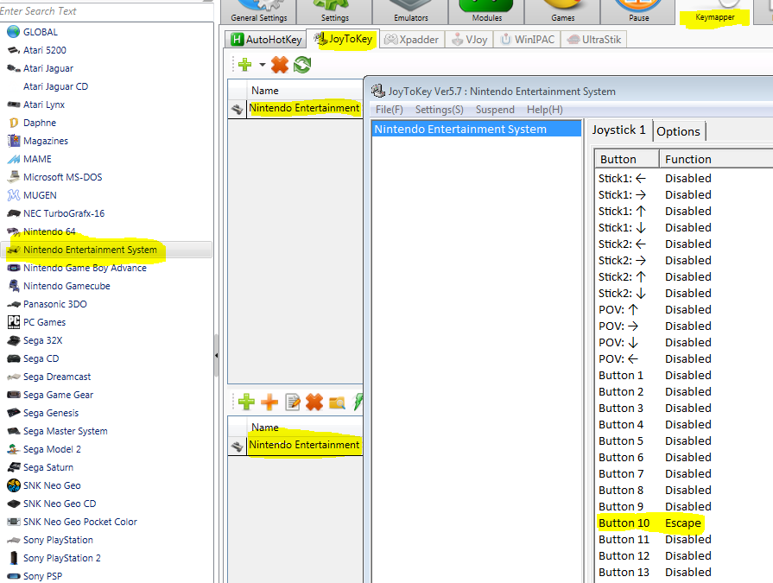Click the green plus icon beside the orange plus
Screen dimensions: 773x583
(x=246, y=402)
